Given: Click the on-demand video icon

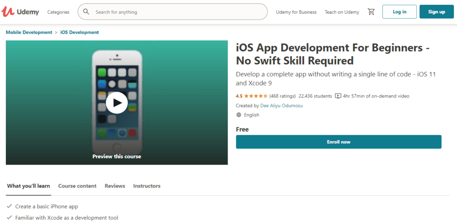Looking at the screenshot, I should click(x=338, y=96).
